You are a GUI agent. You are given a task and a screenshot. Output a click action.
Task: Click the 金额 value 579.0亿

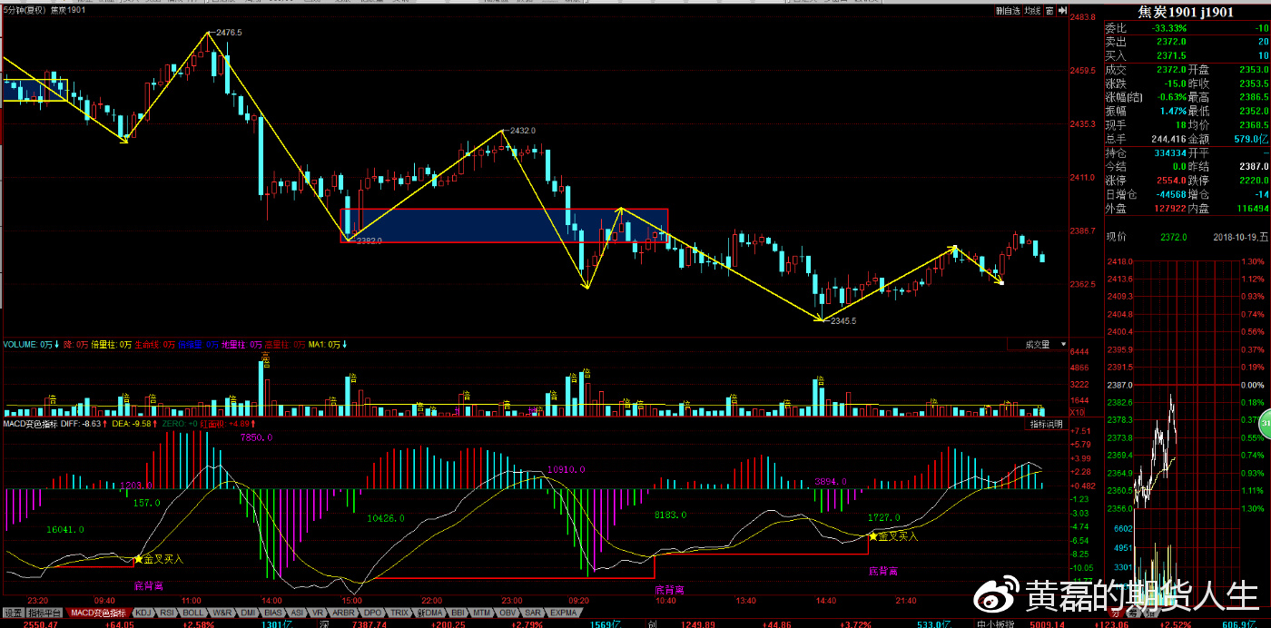tap(1250, 139)
